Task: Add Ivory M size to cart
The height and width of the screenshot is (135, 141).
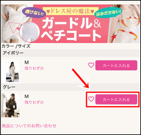Action: point(116,65)
